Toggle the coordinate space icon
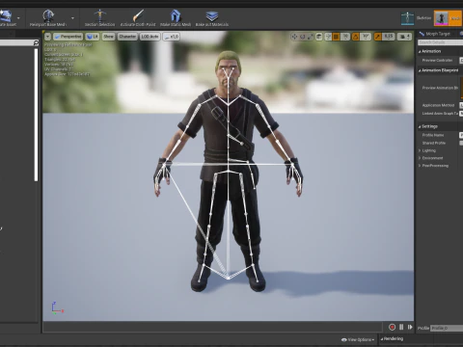This screenshot has height=347, width=463. [319, 37]
